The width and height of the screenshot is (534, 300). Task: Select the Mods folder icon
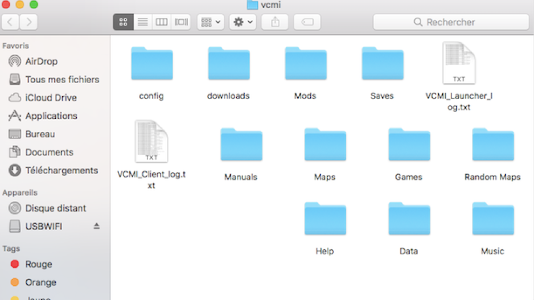click(x=306, y=64)
